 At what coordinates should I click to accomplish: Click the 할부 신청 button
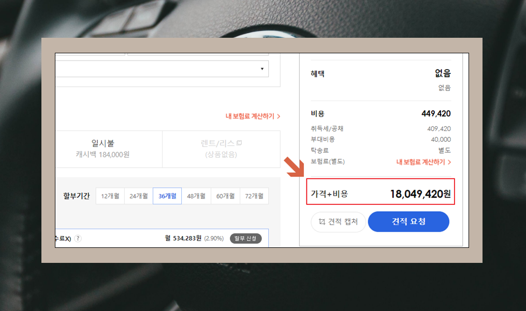(x=245, y=238)
